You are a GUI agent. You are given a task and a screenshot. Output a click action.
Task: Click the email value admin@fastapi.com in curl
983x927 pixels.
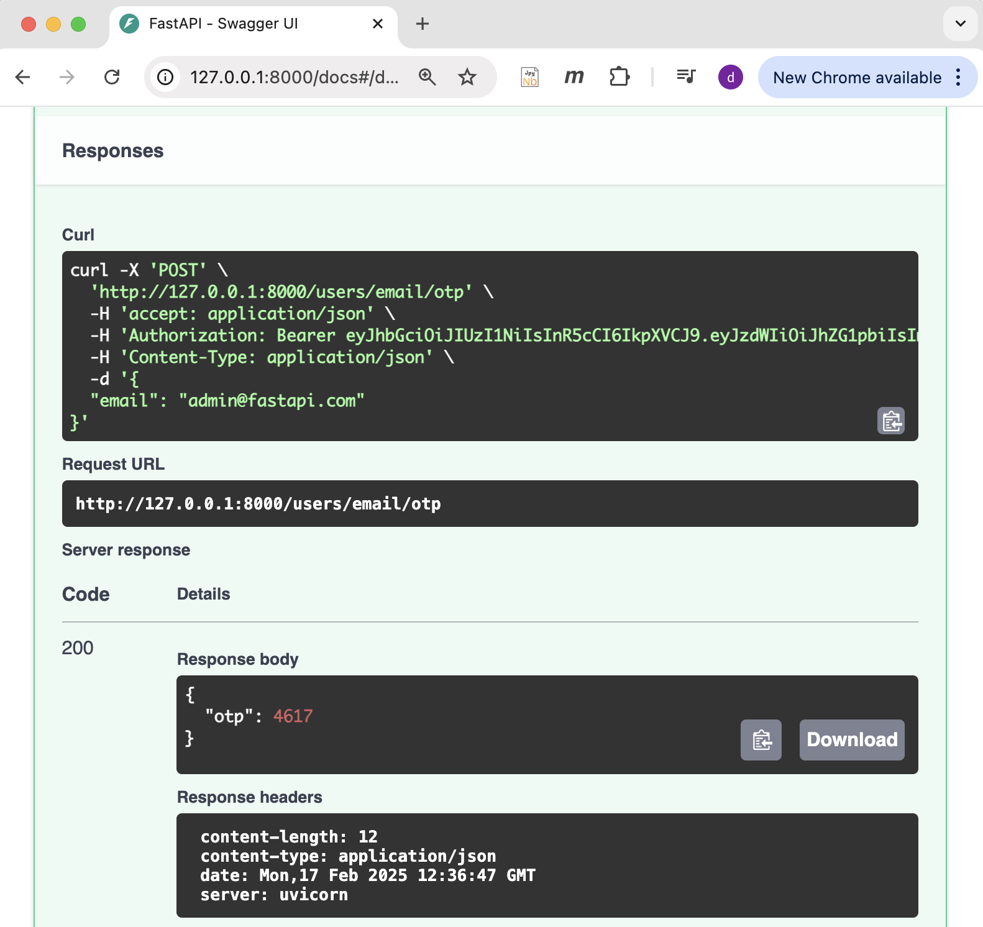(272, 401)
